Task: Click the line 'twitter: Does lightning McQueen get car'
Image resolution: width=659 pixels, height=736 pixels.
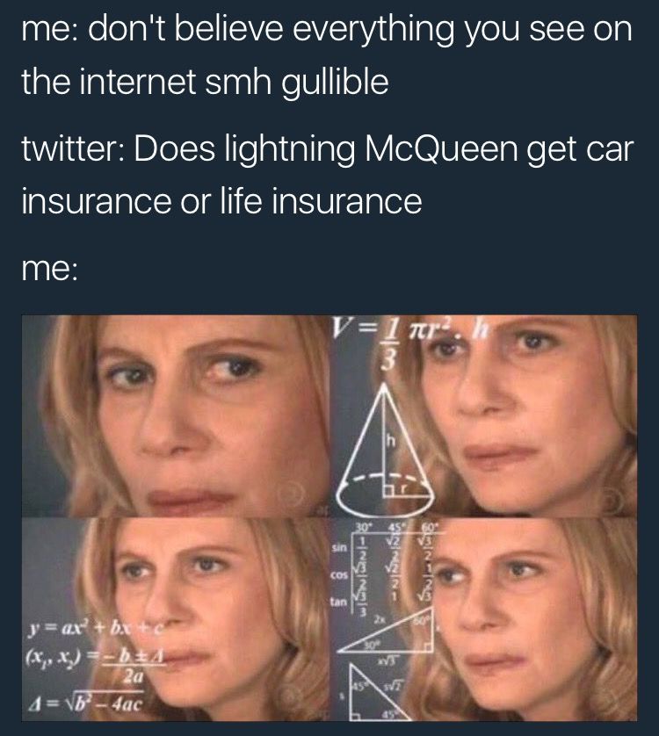Action: [328, 149]
